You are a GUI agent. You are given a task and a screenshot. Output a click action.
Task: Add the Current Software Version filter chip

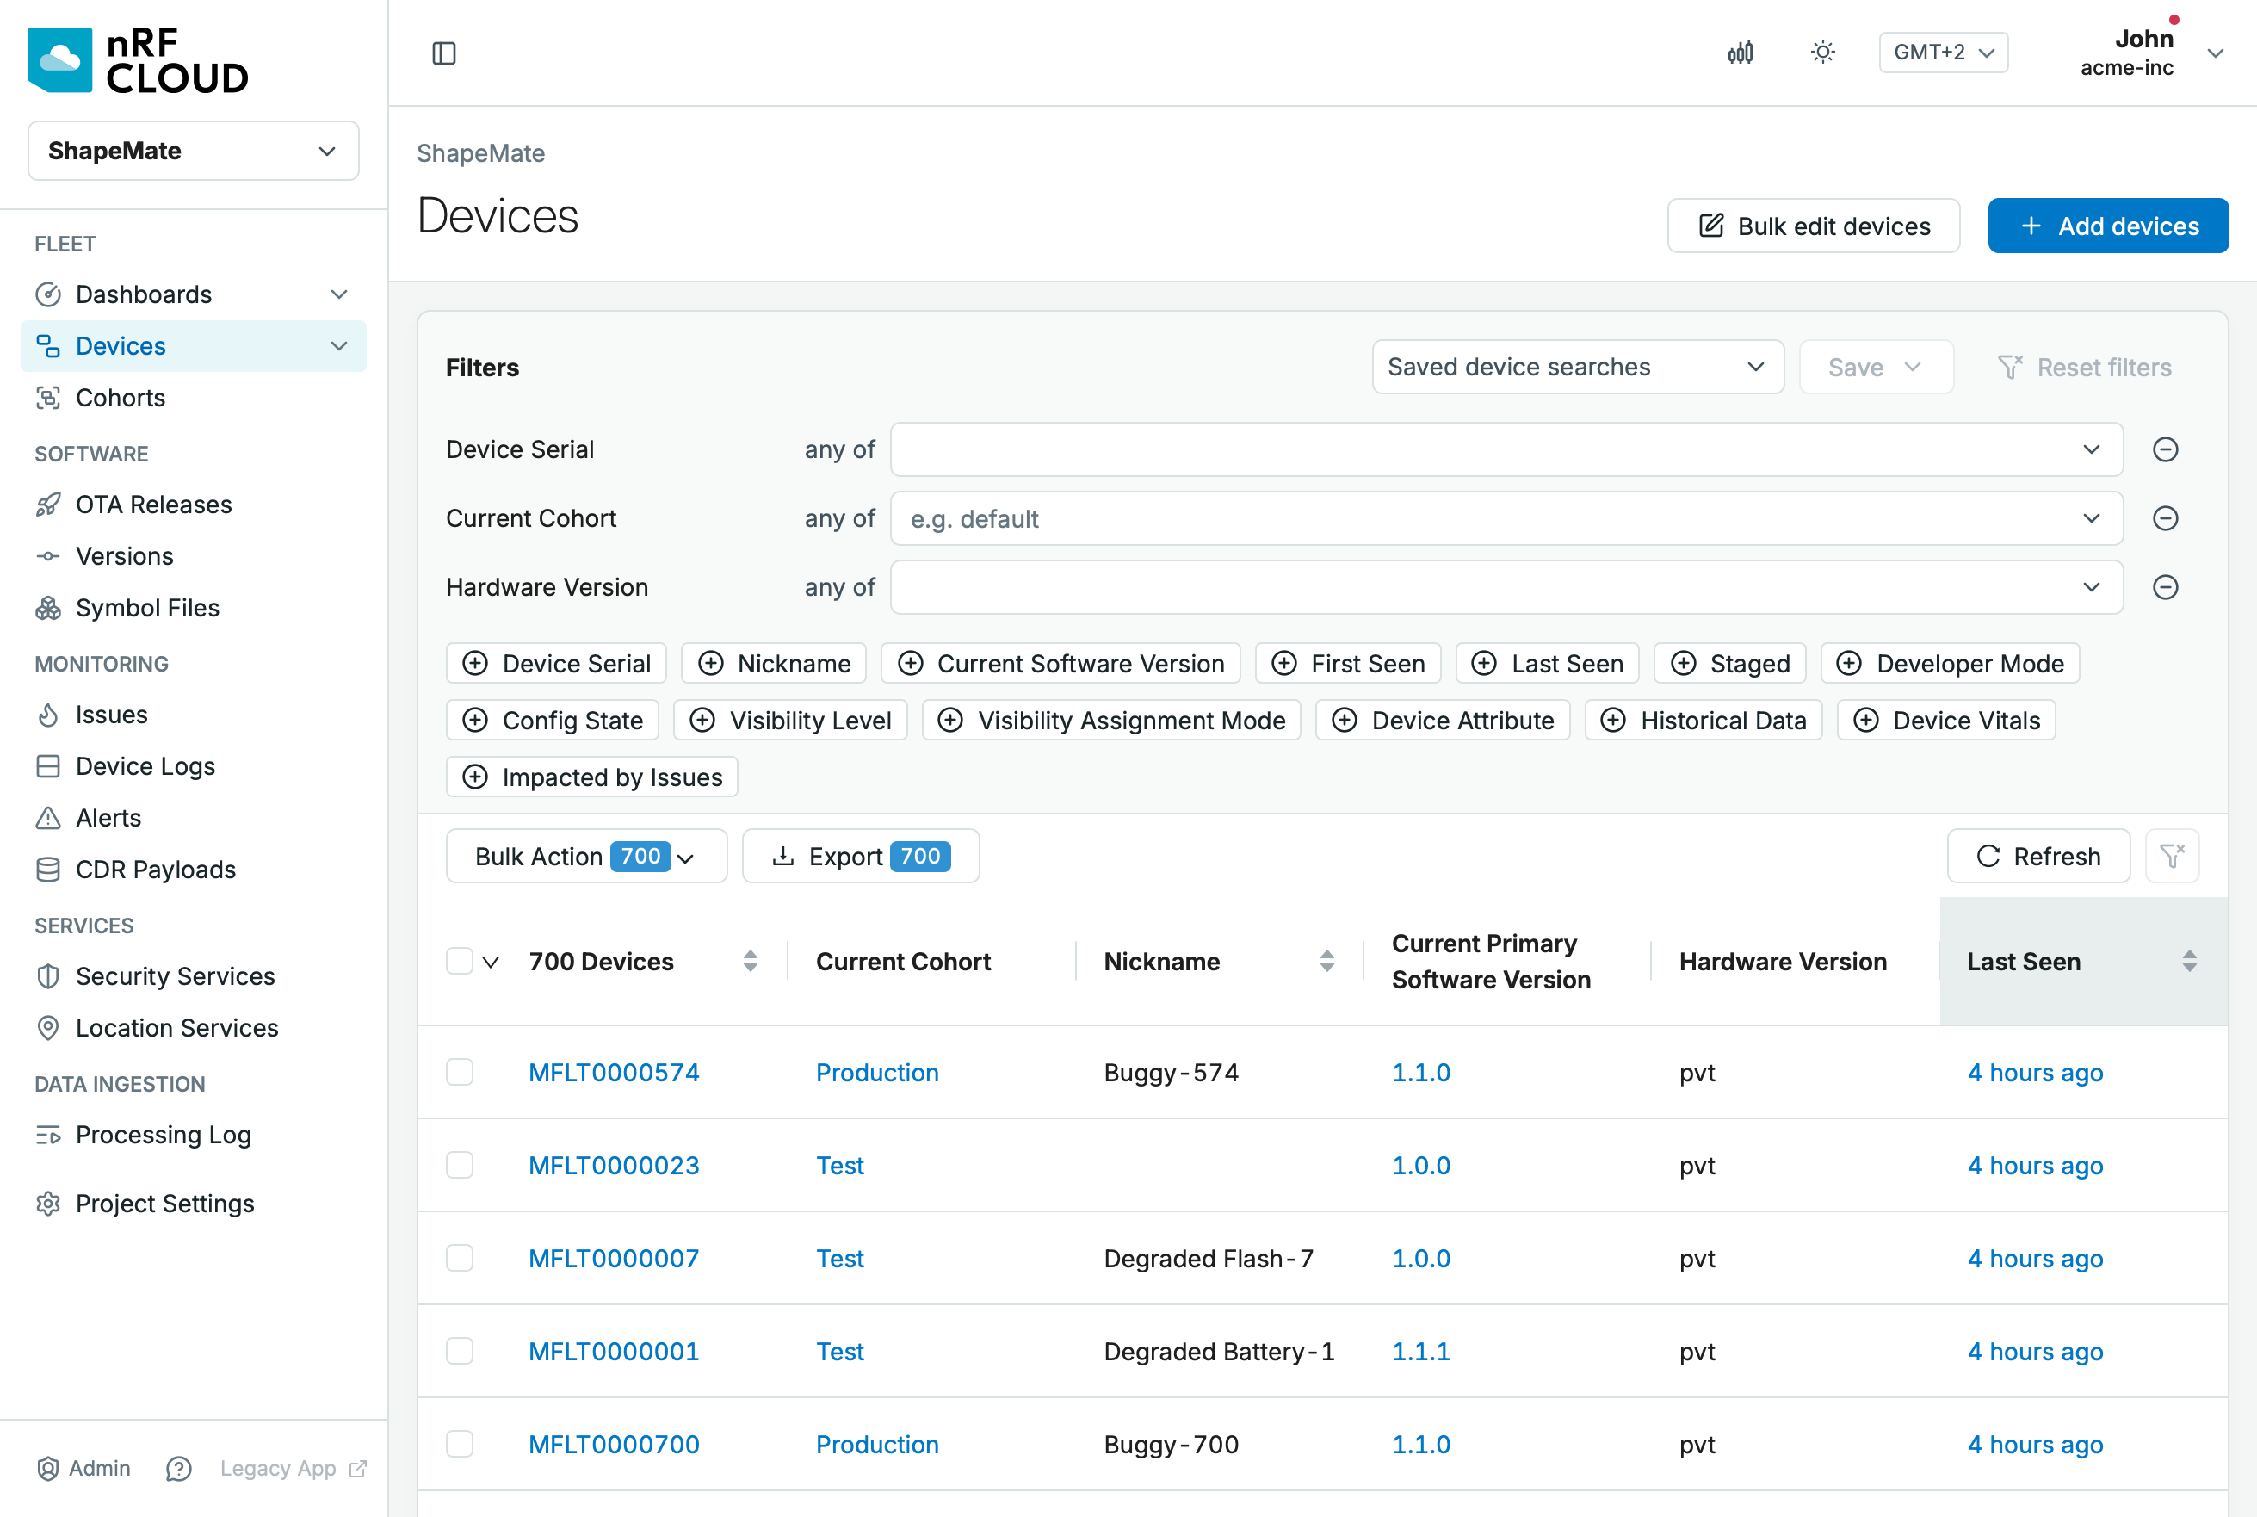[1060, 664]
